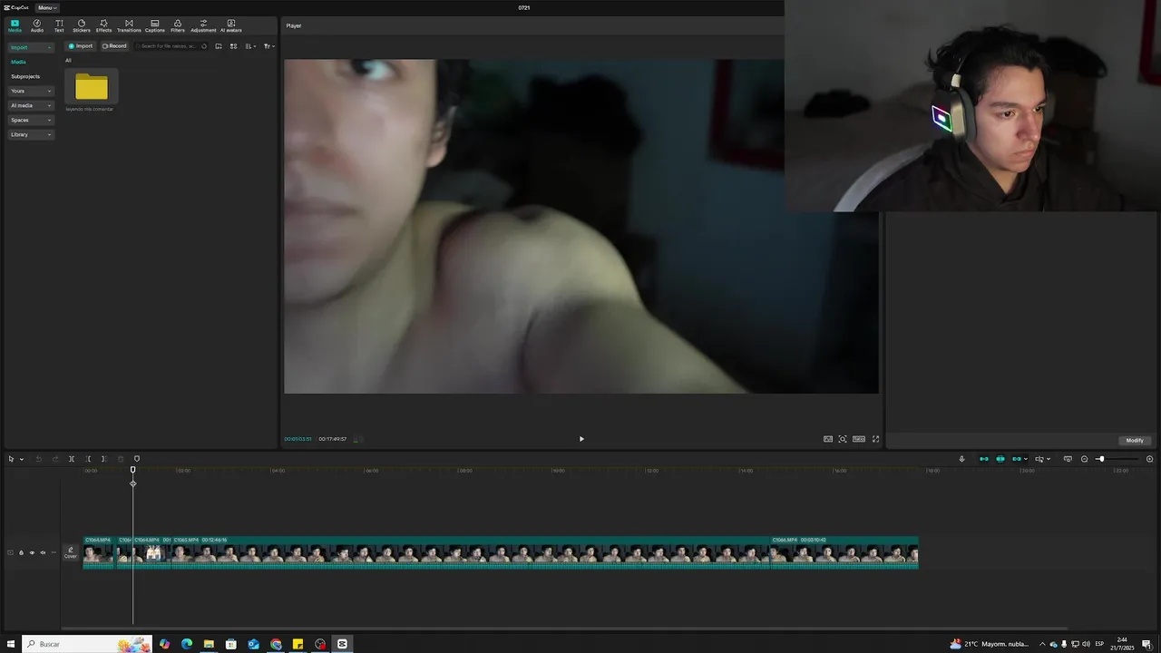Open the Effects panel
The image size is (1161, 653).
pyautogui.click(x=103, y=25)
